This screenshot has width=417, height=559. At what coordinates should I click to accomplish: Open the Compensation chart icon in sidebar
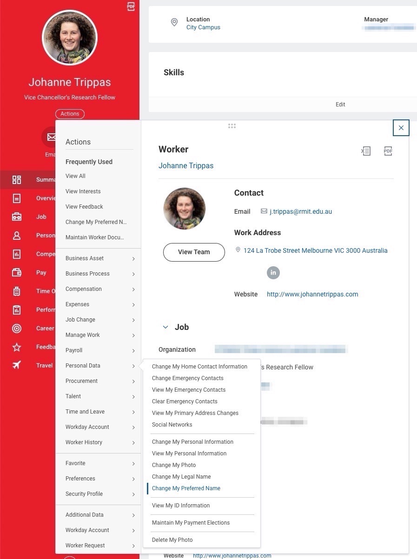coord(17,254)
